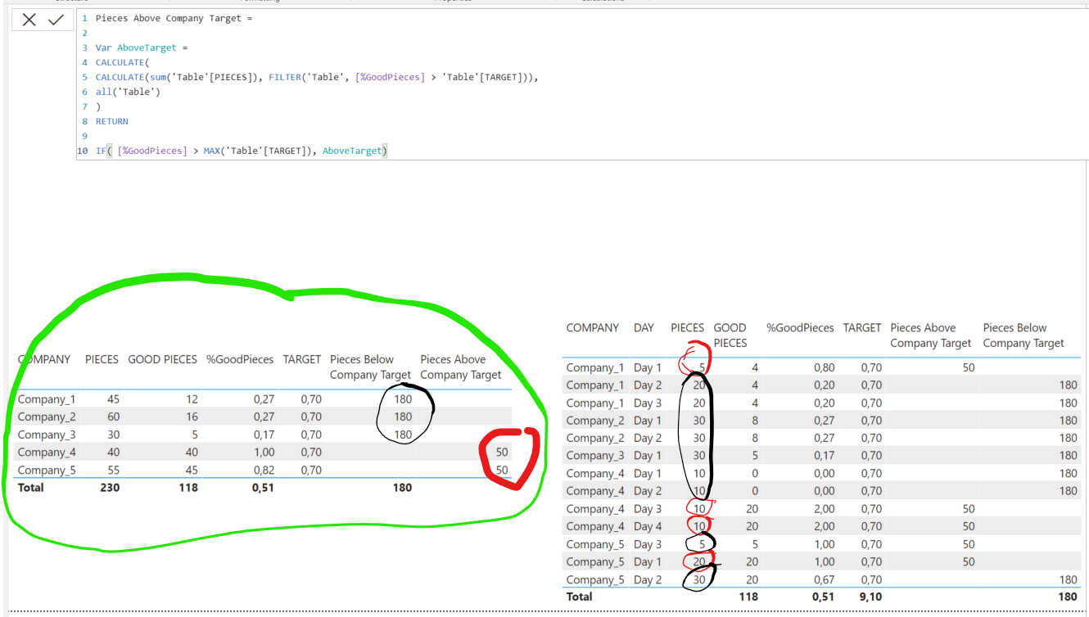The image size is (1089, 617).
Task: Cancel the formula edit with the X icon
Action: (29, 20)
